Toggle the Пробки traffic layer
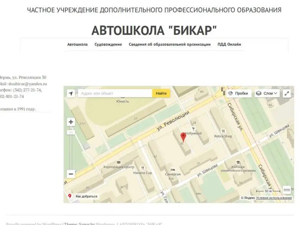 click(238, 94)
